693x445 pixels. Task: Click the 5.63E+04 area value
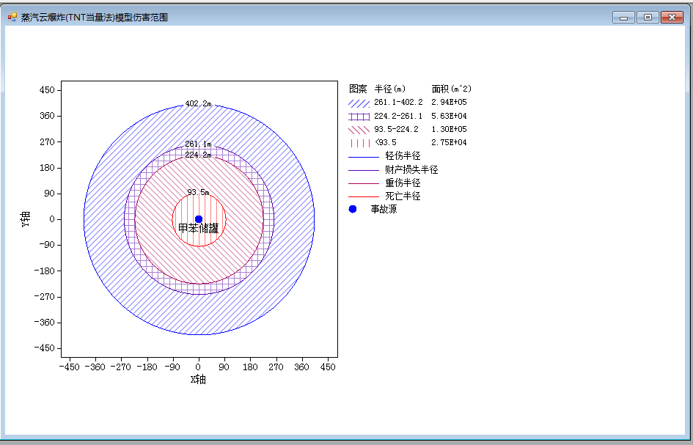tap(449, 117)
